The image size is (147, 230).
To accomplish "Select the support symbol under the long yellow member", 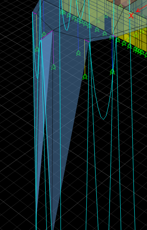I will (85, 77).
